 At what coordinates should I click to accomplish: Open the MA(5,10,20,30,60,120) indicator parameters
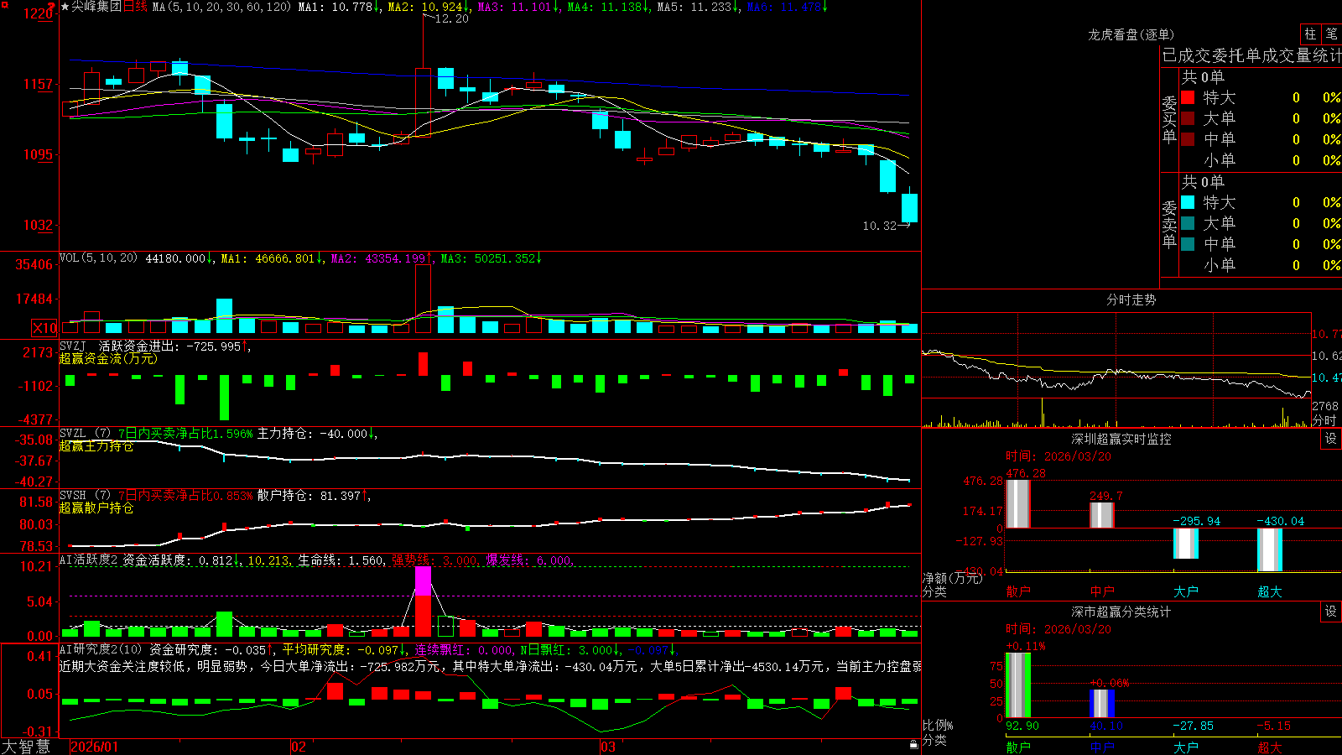tap(221, 7)
